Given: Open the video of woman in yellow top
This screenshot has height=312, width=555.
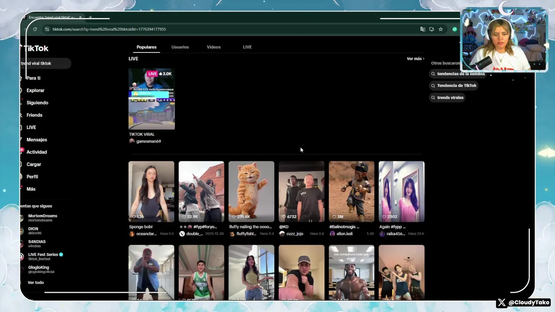Looking at the screenshot, I should coord(251,273).
